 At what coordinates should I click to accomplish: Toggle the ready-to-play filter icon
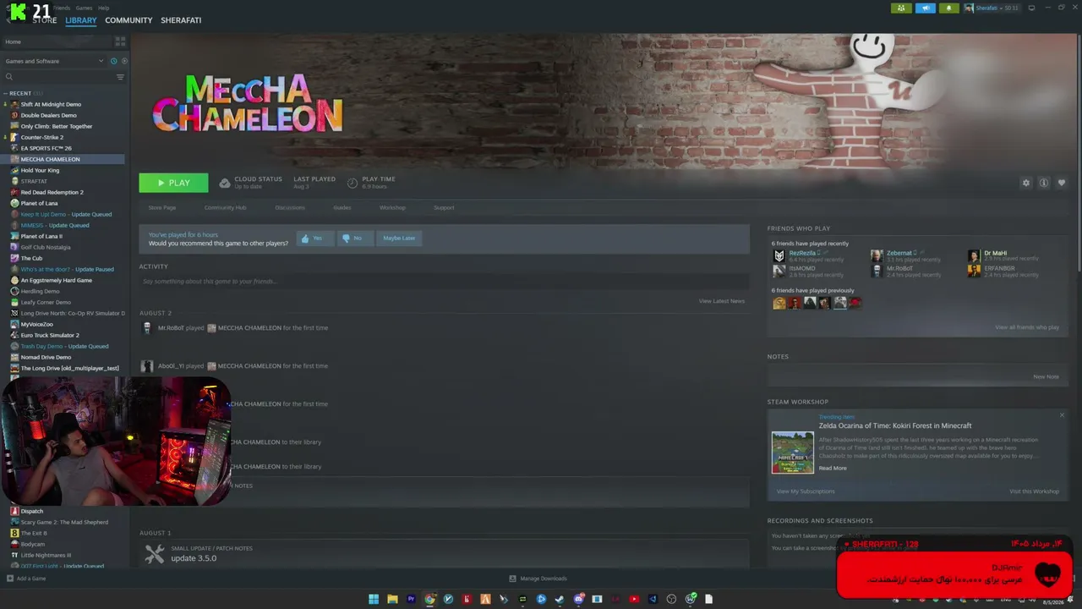[x=124, y=61]
